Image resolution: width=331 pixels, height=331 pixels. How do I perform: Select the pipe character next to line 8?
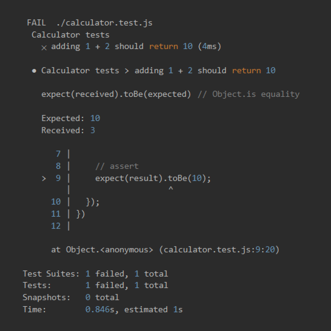pyautogui.click(x=68, y=166)
